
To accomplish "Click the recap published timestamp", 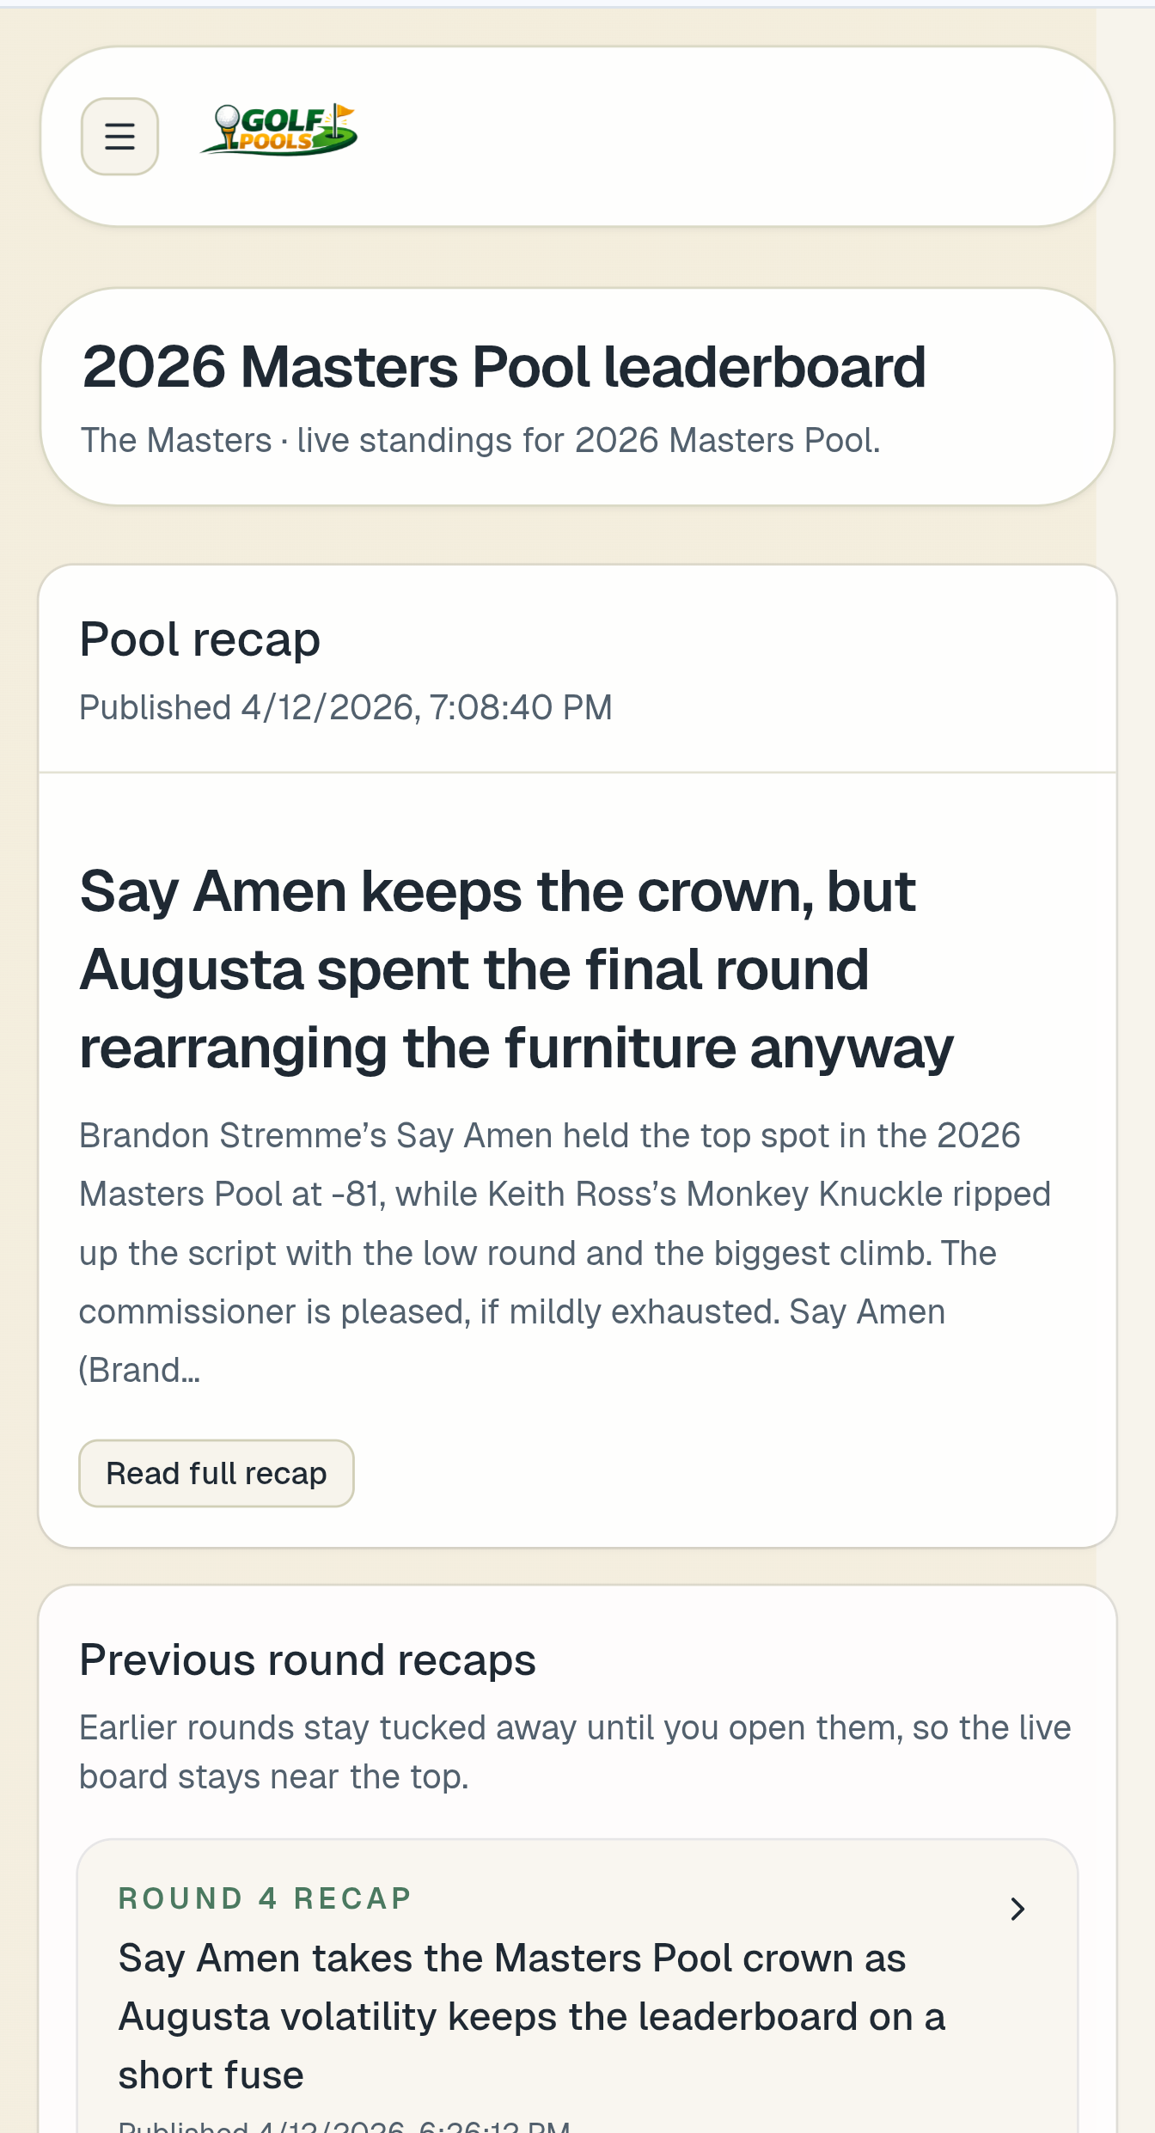I will pyautogui.click(x=345, y=706).
